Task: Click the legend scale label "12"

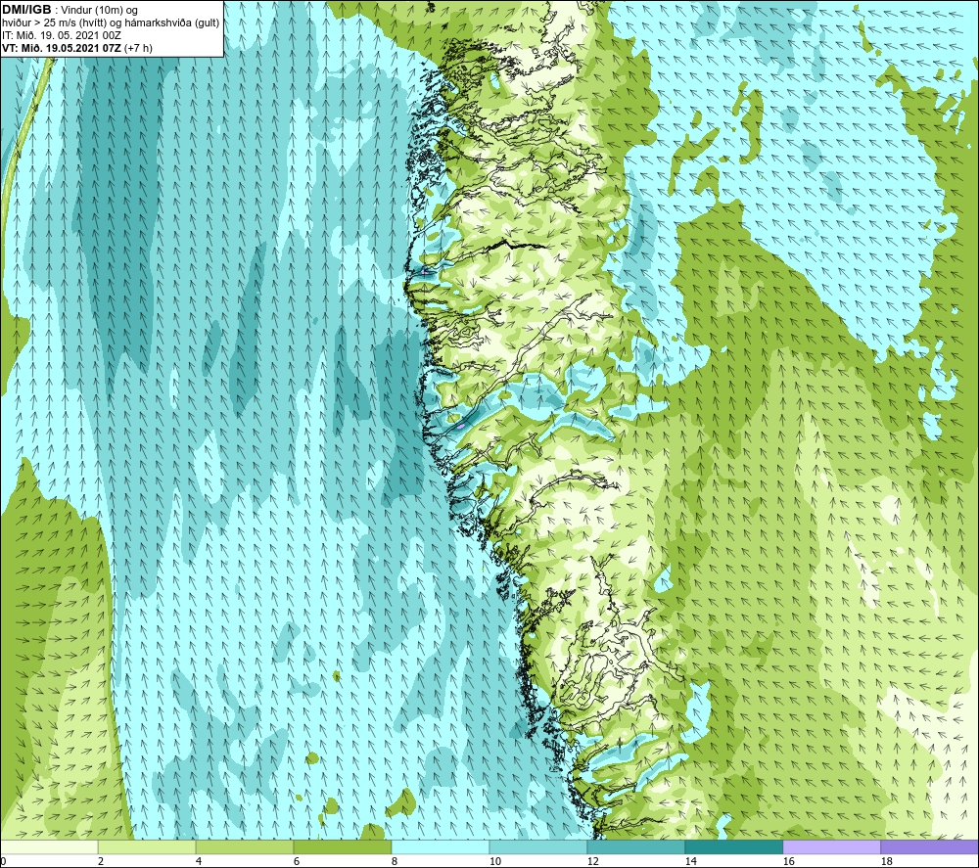Action: [592, 862]
